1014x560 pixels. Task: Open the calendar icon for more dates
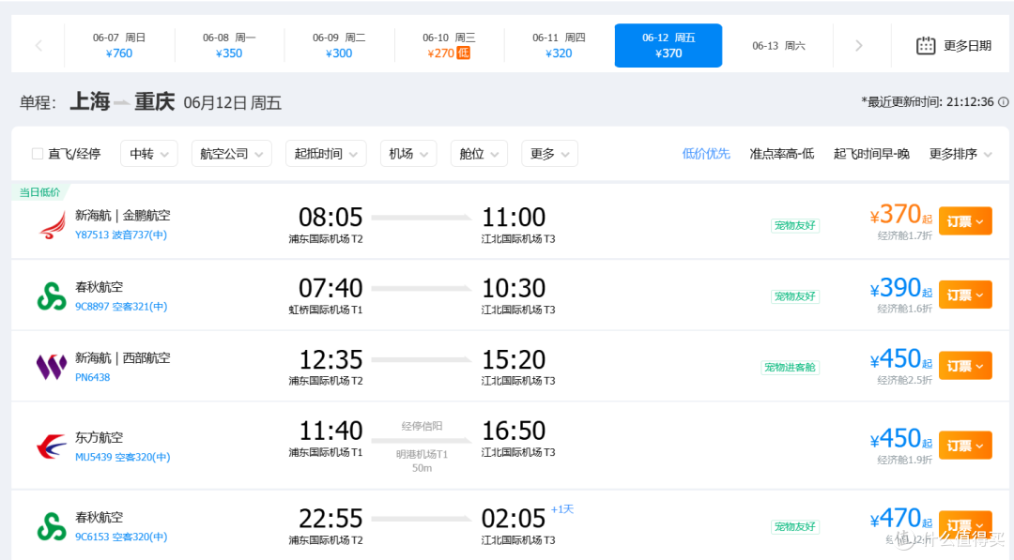[x=926, y=45]
